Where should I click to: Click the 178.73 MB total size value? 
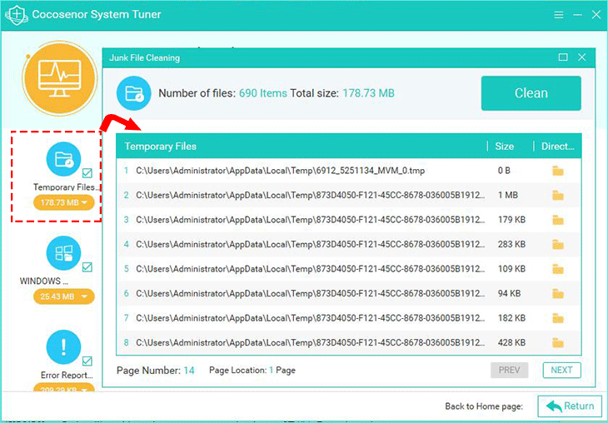[368, 93]
